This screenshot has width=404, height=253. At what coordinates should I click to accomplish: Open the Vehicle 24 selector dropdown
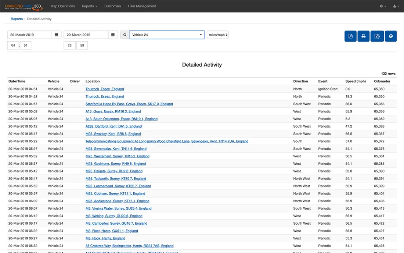point(167,35)
